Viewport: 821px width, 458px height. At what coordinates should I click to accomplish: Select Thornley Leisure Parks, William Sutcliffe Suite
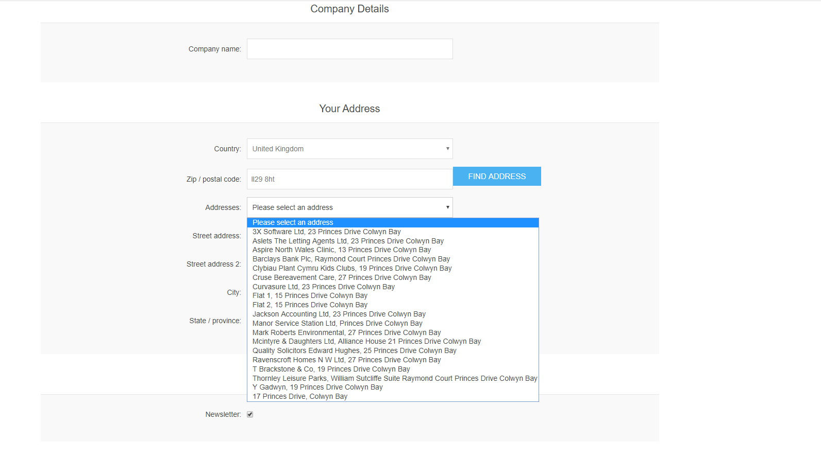[393, 378]
